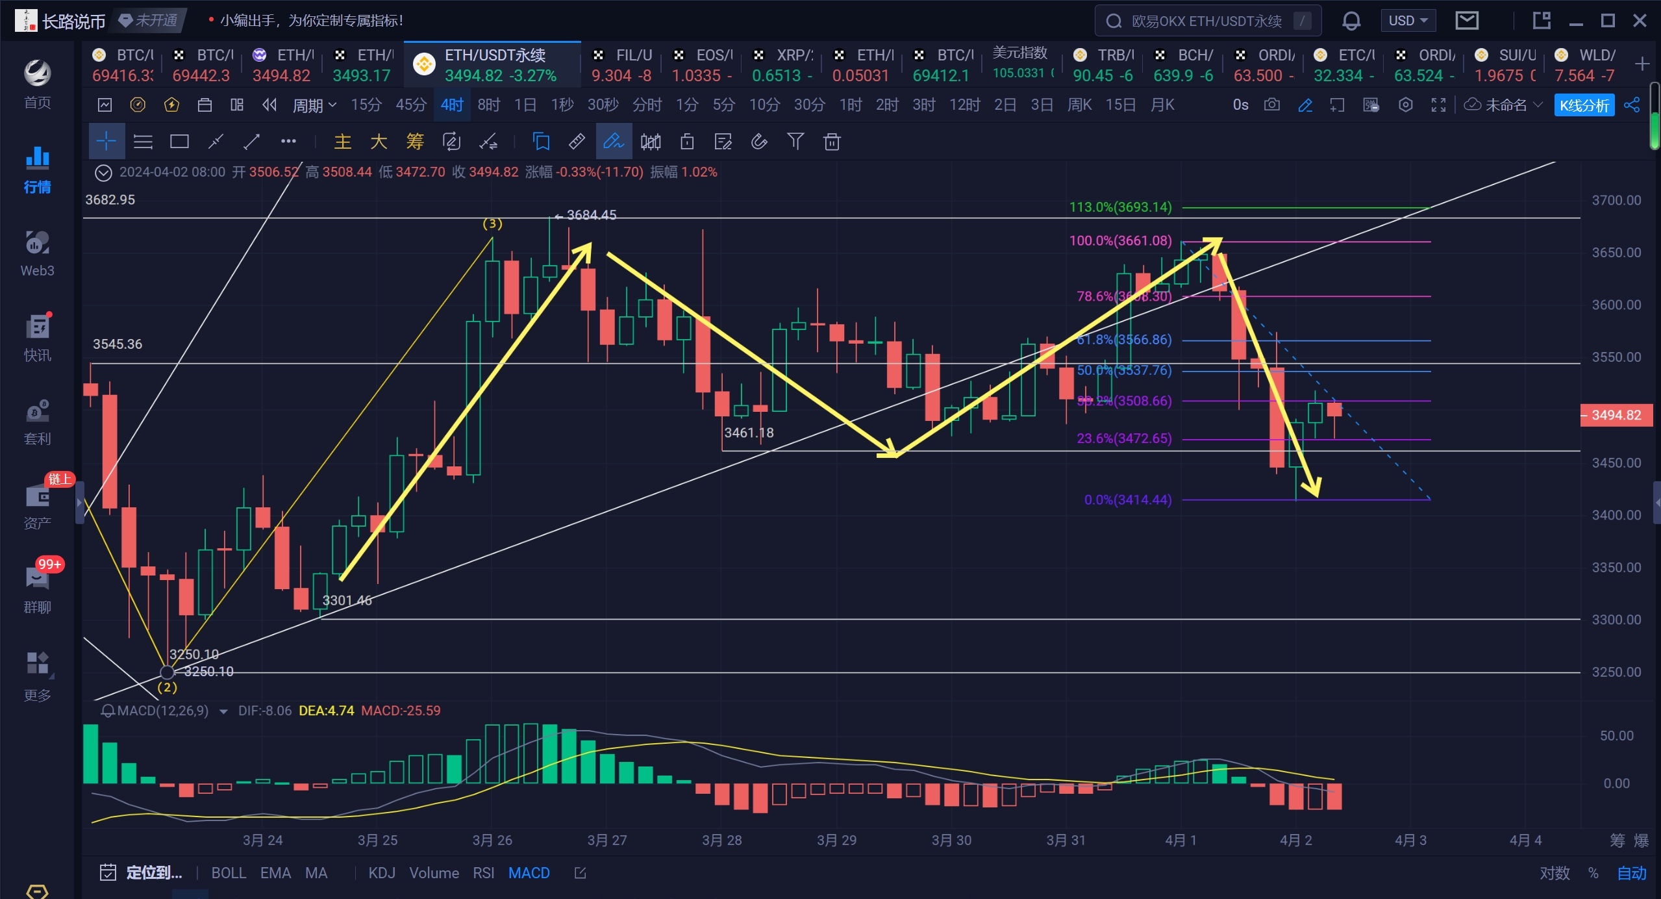This screenshot has width=1661, height=899.
Task: Switch to the 1日 timeframe
Action: [x=525, y=105]
